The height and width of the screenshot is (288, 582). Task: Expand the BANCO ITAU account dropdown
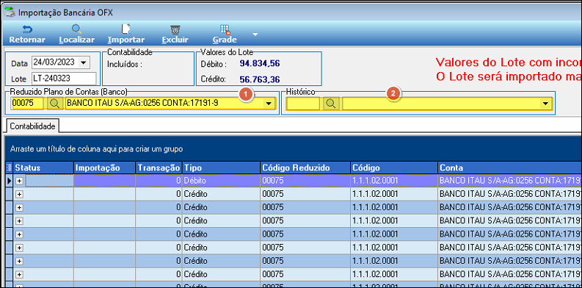point(269,104)
